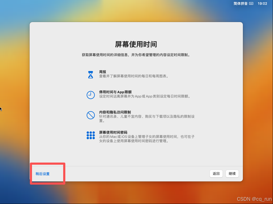Click the 内容和隐私访问限制 heading
This screenshot has width=273, height=204.
pos(115,112)
